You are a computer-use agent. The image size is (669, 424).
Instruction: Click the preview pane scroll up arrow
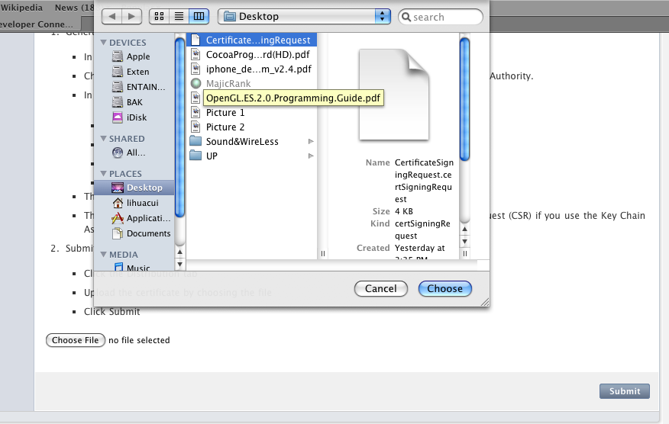[x=464, y=230]
